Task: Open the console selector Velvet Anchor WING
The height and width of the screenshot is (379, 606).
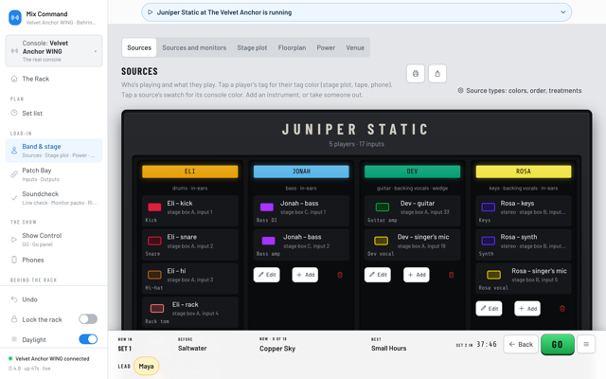Action: (54, 51)
